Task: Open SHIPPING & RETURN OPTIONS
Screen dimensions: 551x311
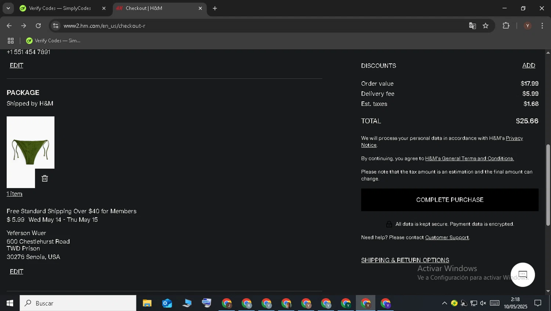Action: point(405,260)
